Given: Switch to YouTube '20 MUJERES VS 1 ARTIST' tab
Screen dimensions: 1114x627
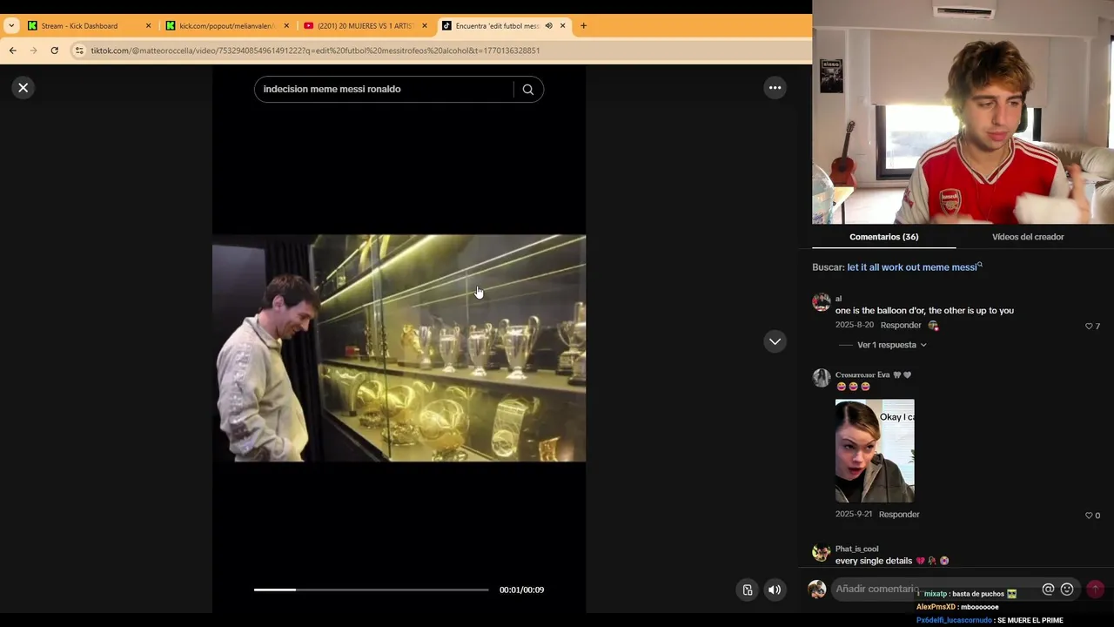Looking at the screenshot, I should [365, 26].
